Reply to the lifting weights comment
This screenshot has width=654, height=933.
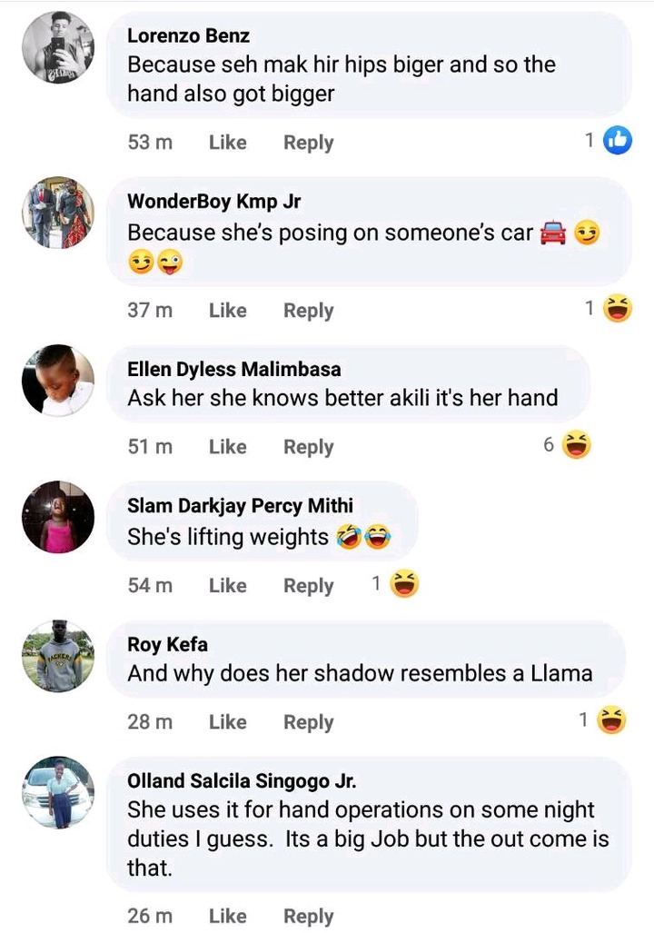pyautogui.click(x=308, y=585)
